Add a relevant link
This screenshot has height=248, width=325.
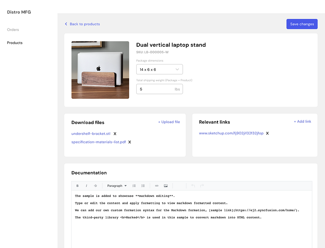point(302,122)
